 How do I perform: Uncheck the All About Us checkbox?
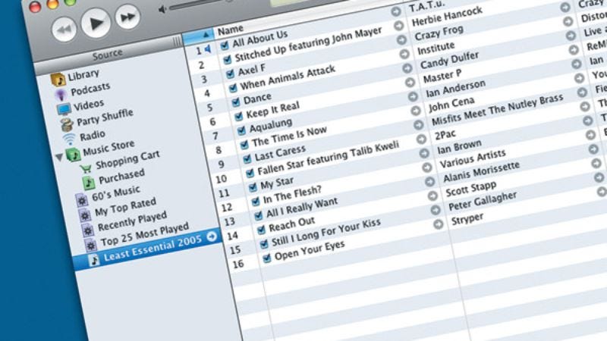pyautogui.click(x=224, y=46)
